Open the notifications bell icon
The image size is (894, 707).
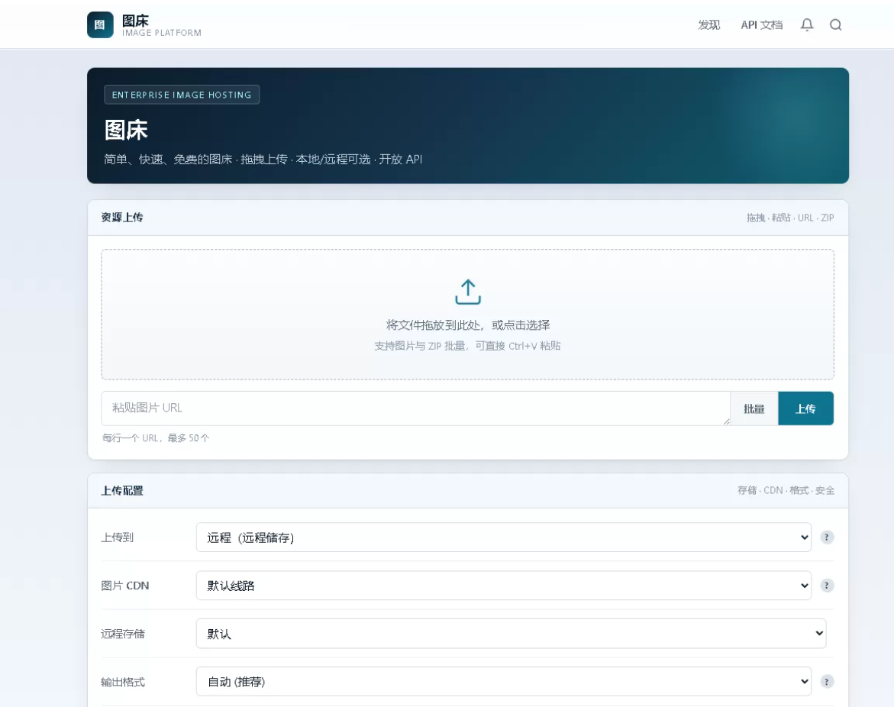tap(807, 24)
